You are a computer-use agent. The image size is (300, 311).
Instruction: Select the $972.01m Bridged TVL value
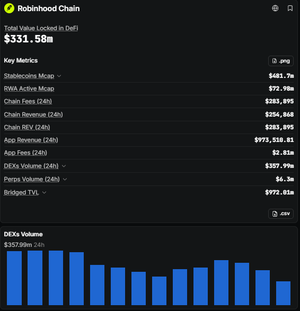pos(279,192)
